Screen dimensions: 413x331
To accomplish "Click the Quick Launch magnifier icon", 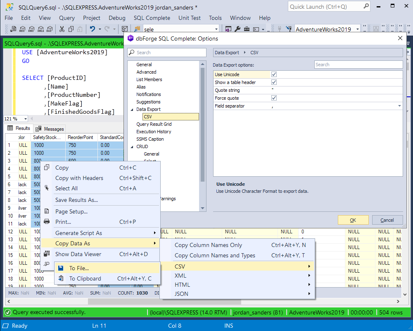I will click(x=366, y=6).
